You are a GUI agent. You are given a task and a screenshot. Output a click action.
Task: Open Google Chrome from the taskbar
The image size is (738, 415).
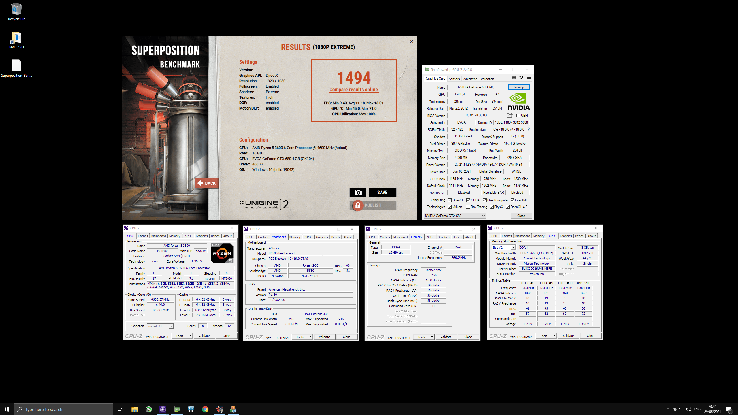(205, 409)
